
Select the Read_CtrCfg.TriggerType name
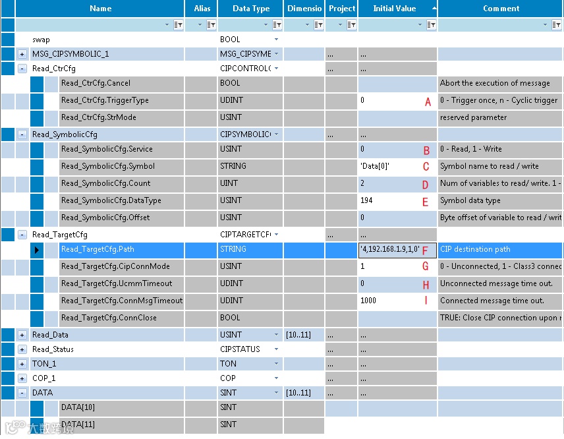[105, 100]
